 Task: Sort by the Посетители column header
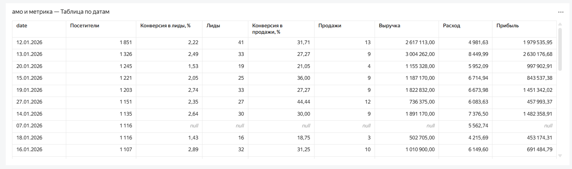tap(85, 25)
